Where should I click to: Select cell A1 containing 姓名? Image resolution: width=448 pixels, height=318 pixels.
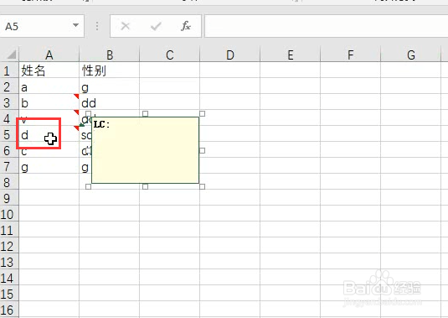49,70
